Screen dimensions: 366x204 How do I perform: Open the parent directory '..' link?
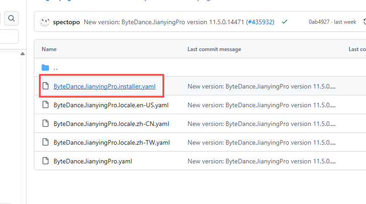(55, 68)
